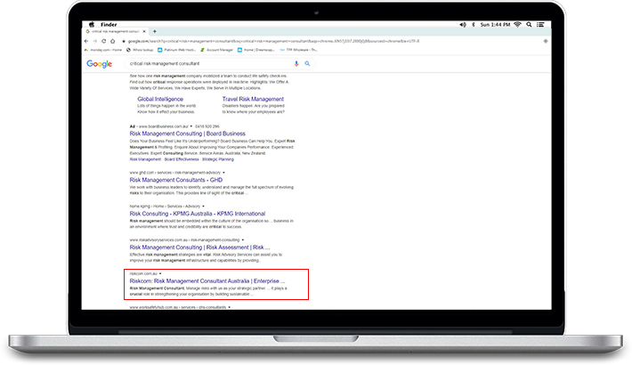Go back in the browser
This screenshot has height=365, width=632.
[86, 41]
